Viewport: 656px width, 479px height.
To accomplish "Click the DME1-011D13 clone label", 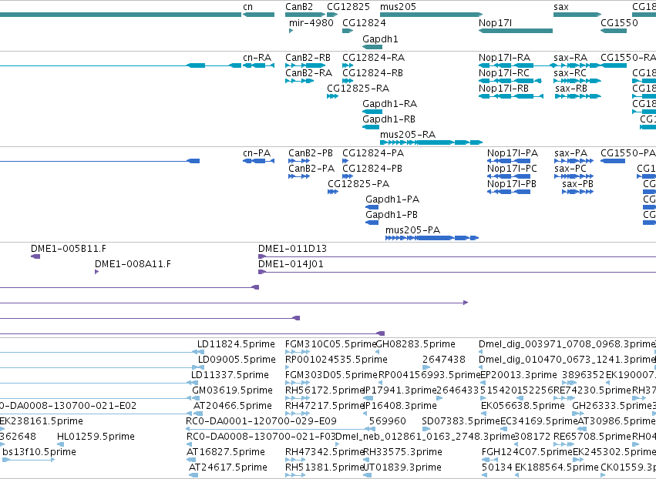I will point(292,249).
